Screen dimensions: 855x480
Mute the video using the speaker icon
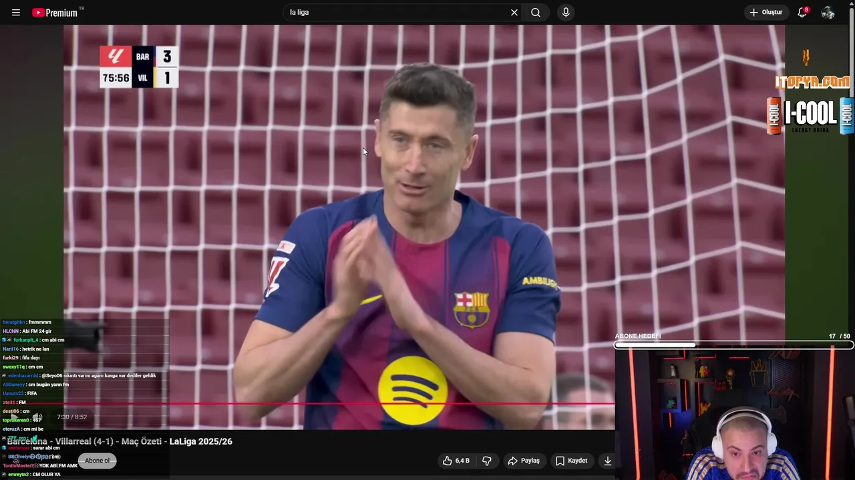tap(37, 417)
